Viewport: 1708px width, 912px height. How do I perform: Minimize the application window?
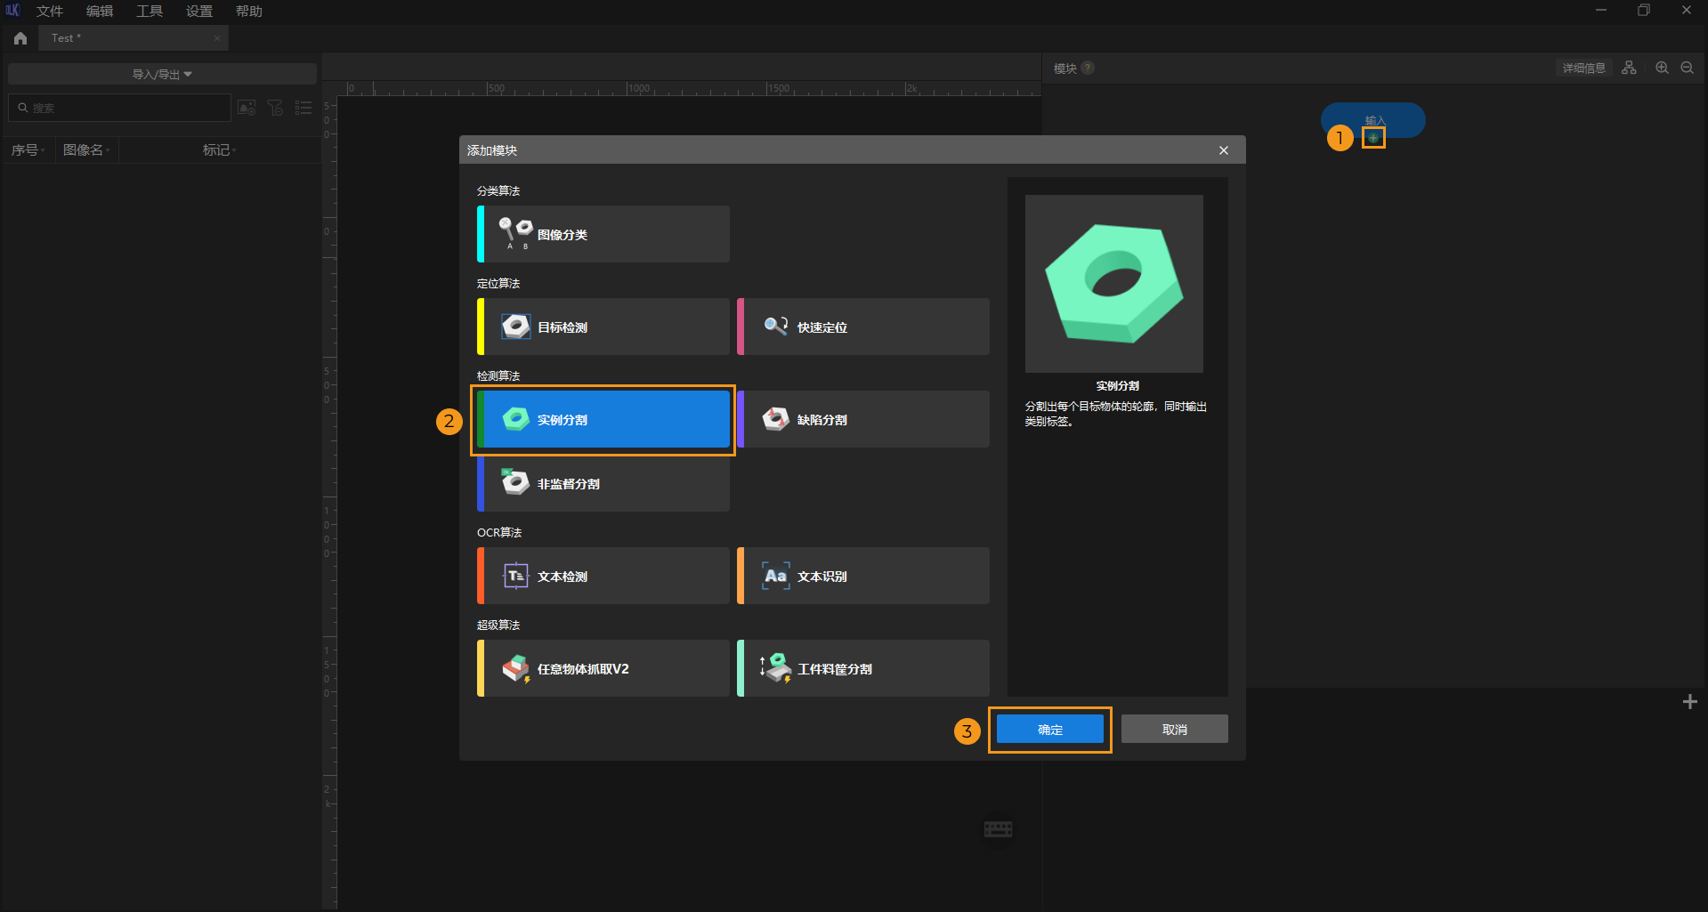1601,11
